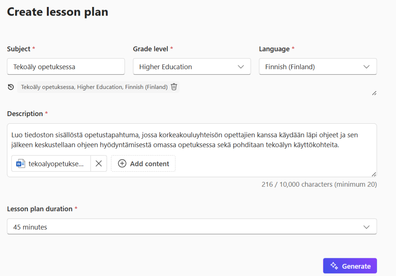
Task: Click the Subject input field
Action: 66,66
